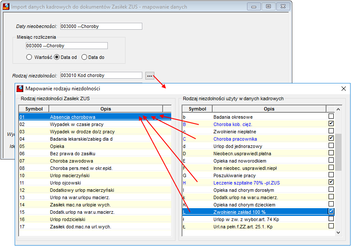Select row 05 Opieka
This screenshot has width=351, height=246.
point(95,147)
